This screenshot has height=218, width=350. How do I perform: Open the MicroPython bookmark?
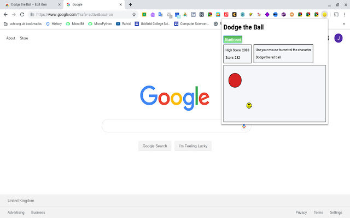(x=100, y=24)
